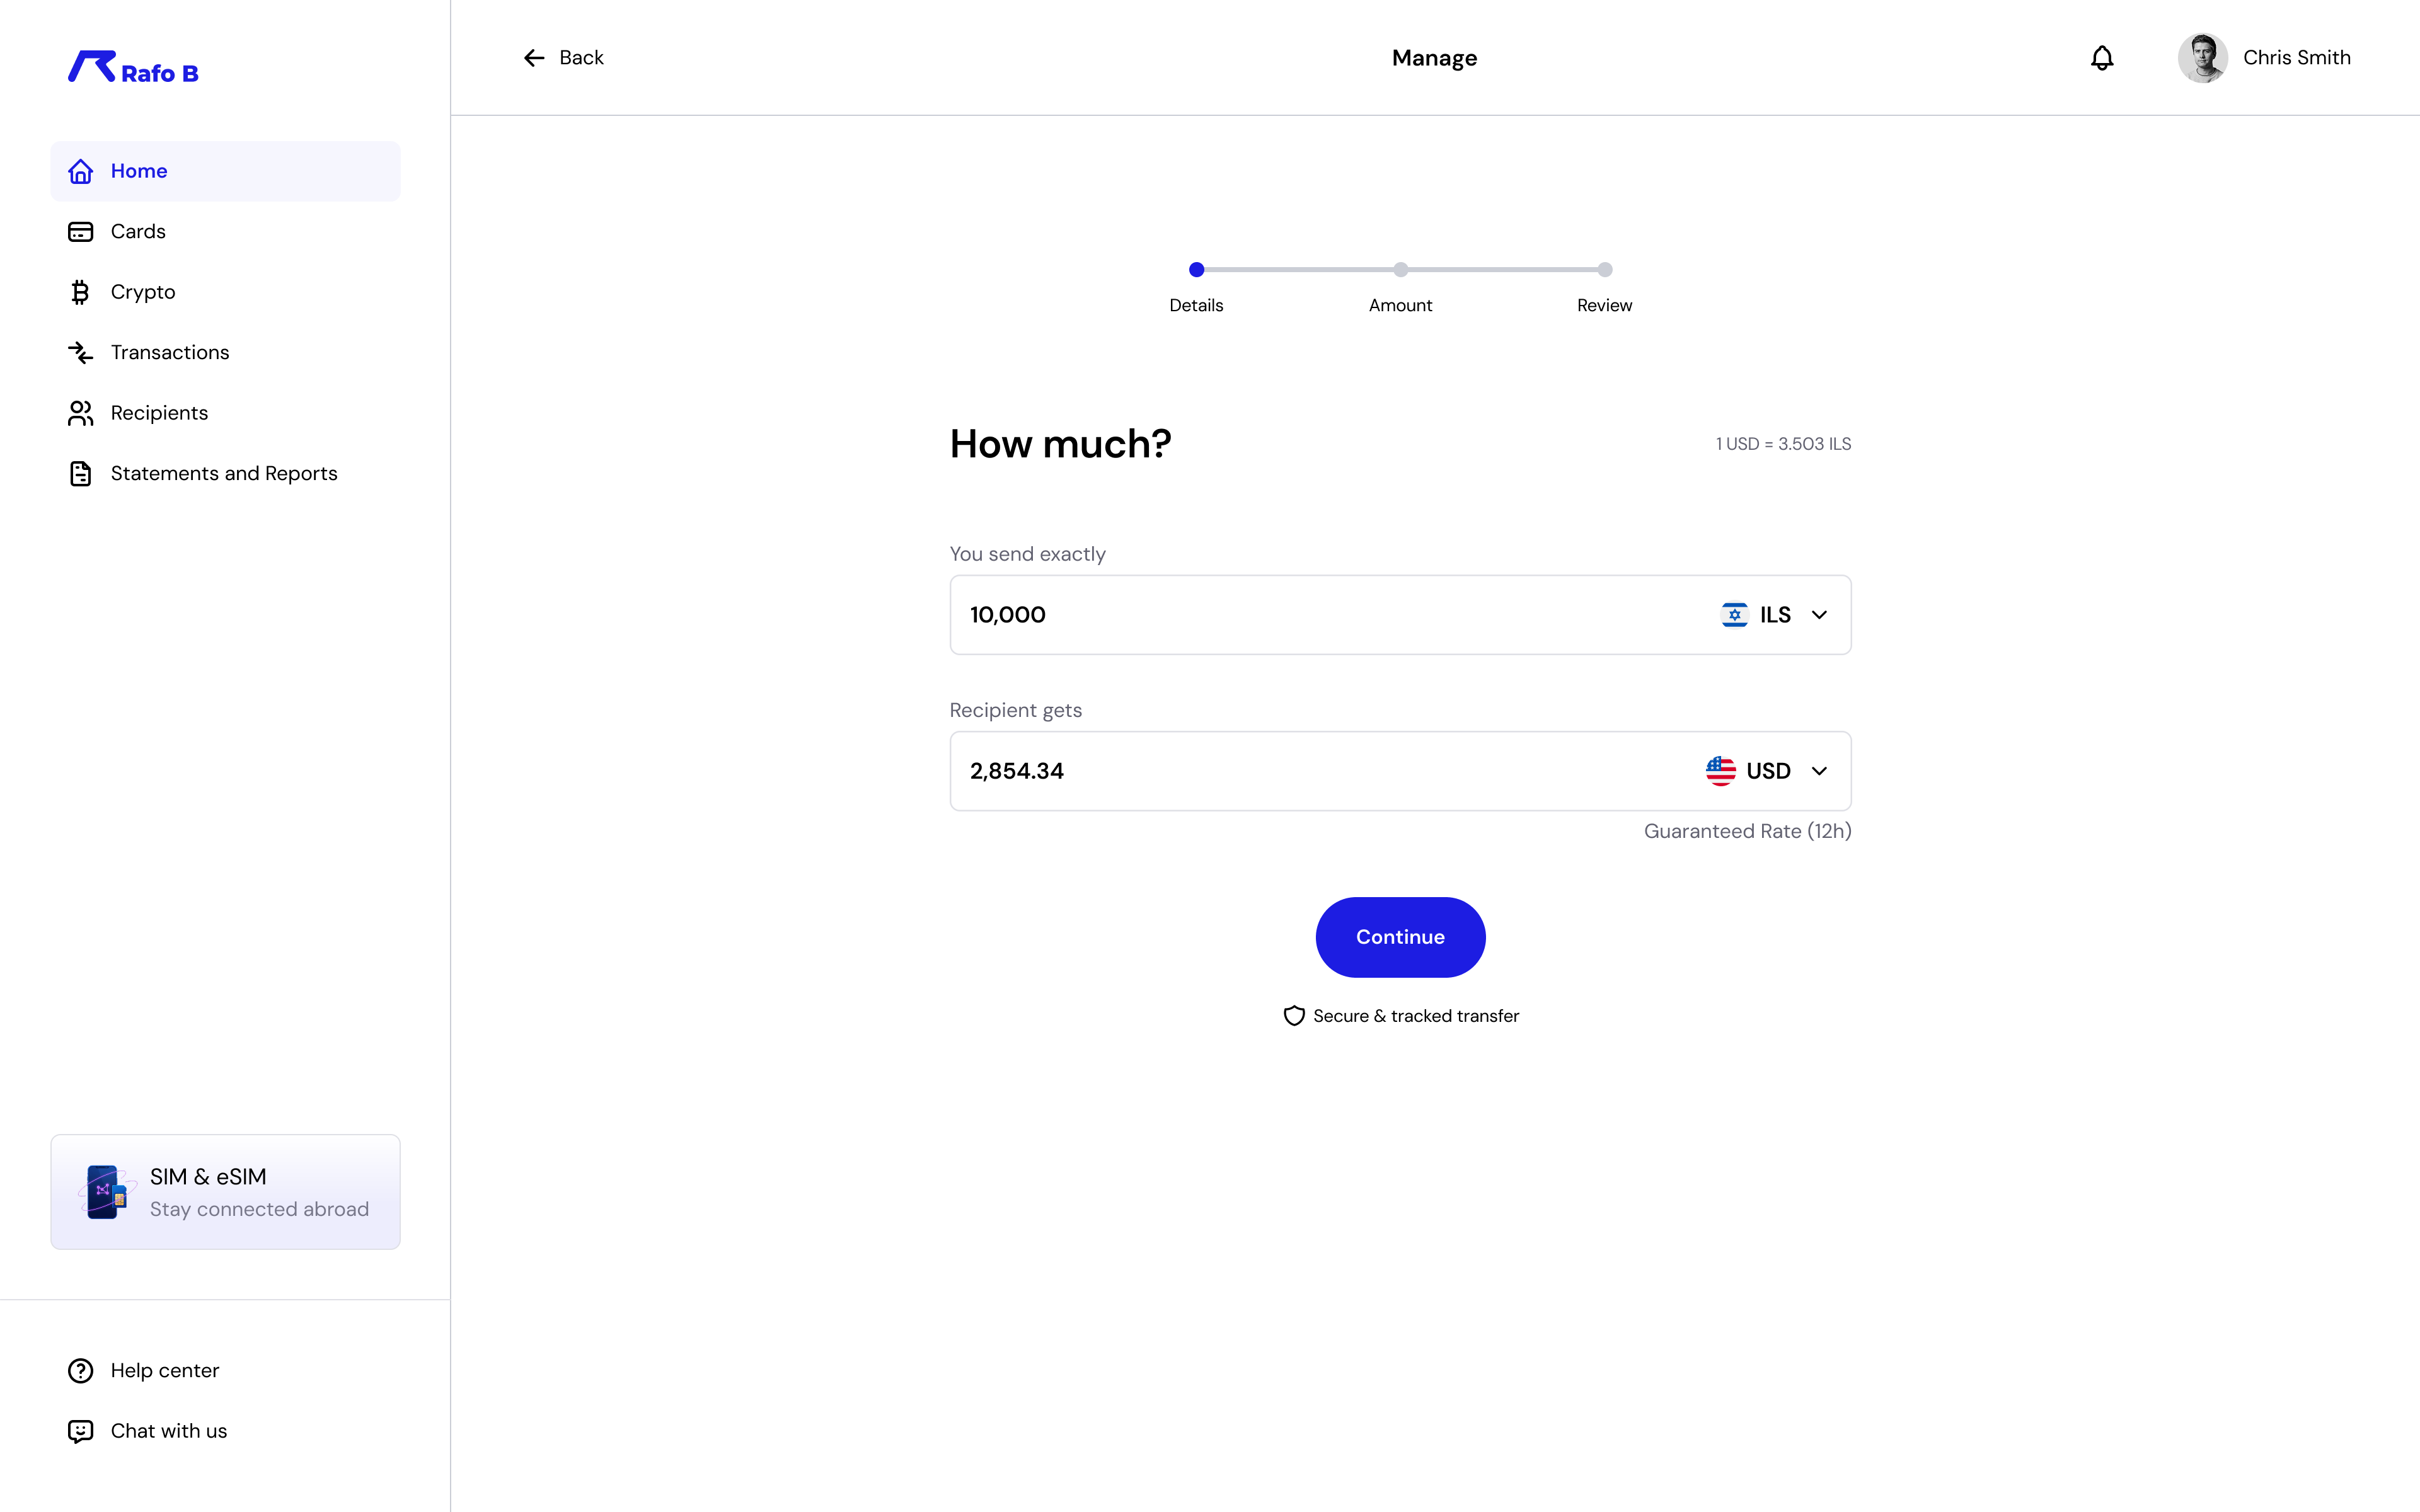Viewport: 2420px width, 1512px height.
Task: Click the Chat with us icon
Action: pos(80,1431)
